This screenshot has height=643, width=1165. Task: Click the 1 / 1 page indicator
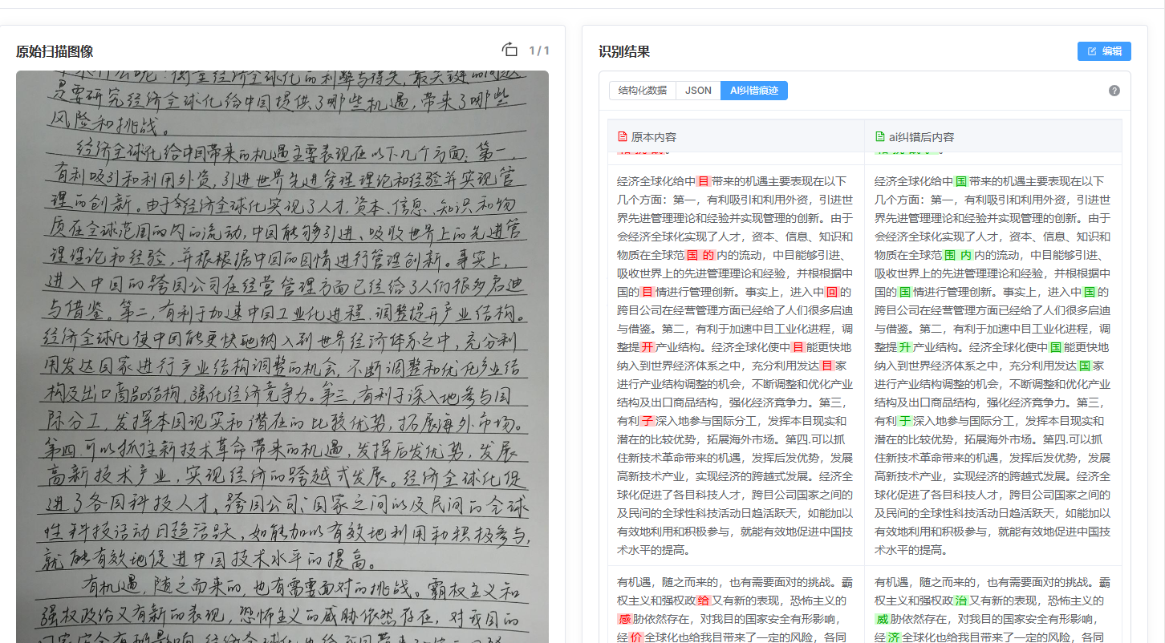(539, 51)
